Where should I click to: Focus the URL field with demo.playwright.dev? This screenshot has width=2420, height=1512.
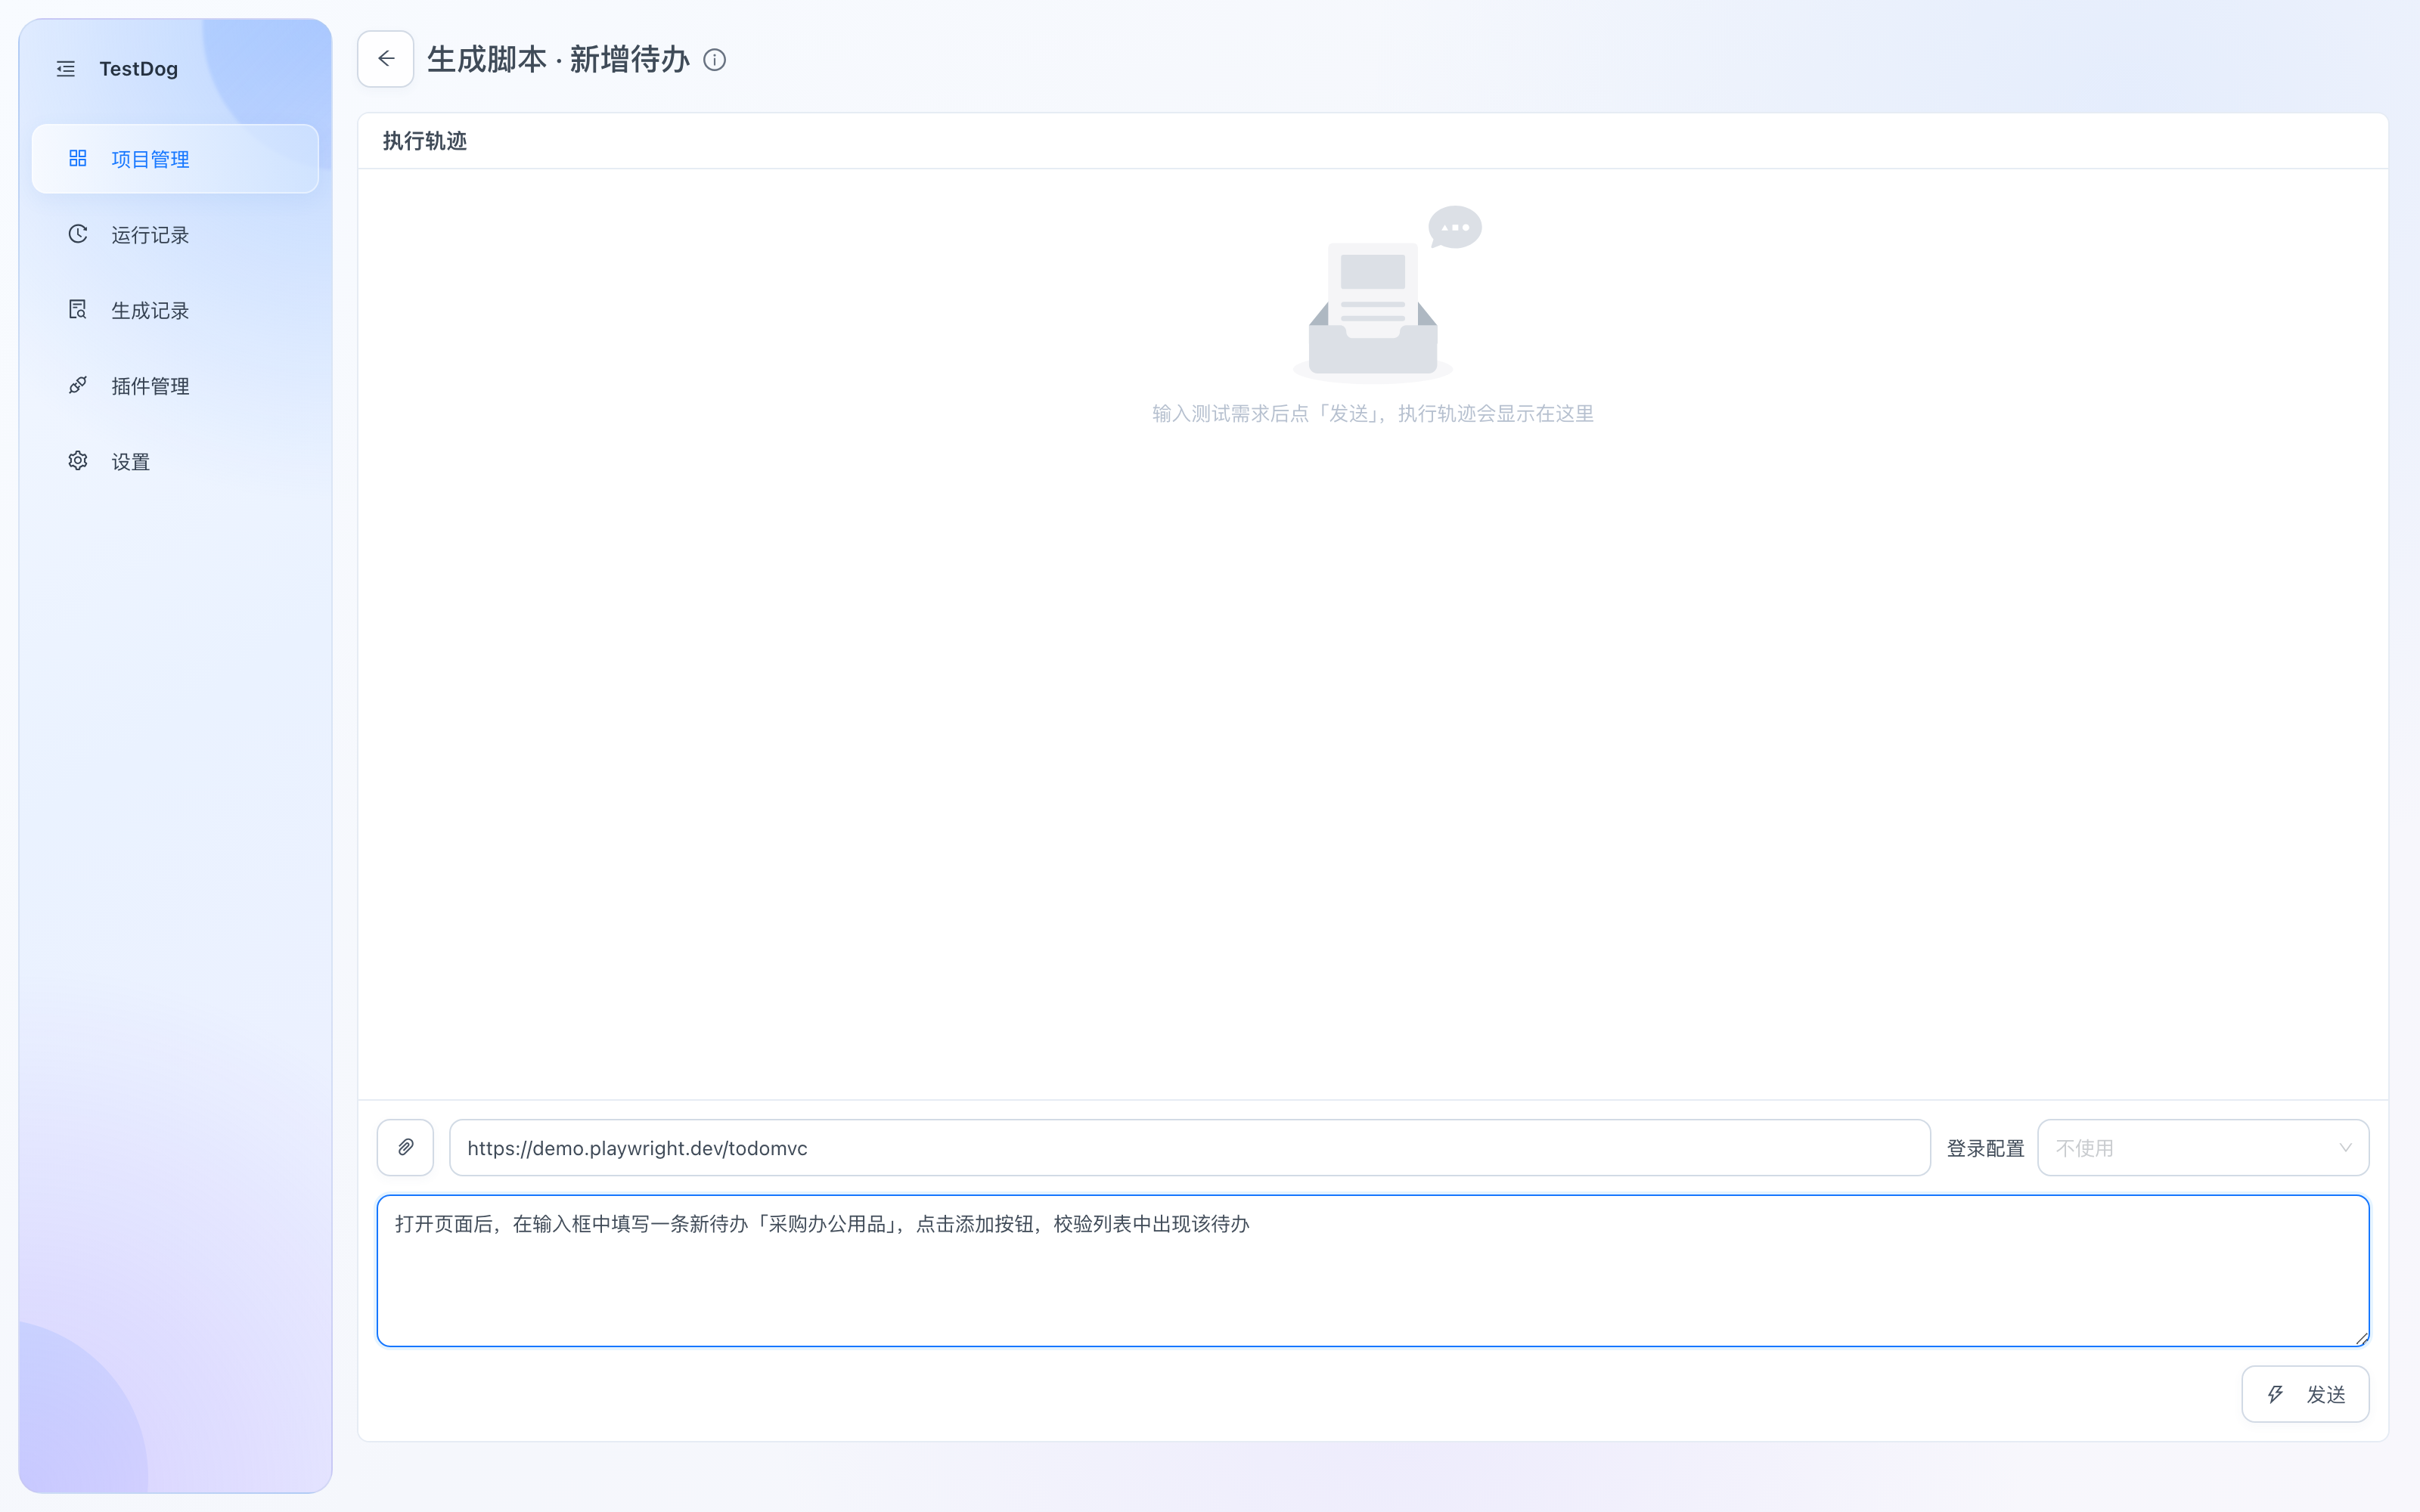pyautogui.click(x=1189, y=1147)
